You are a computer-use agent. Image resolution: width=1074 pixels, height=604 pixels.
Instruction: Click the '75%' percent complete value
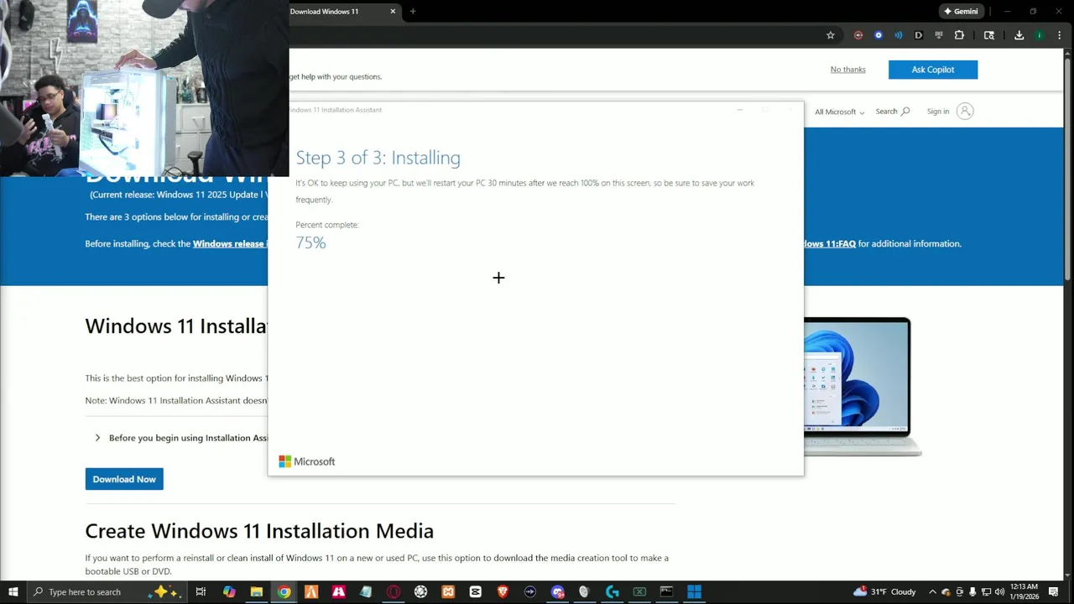[310, 242]
